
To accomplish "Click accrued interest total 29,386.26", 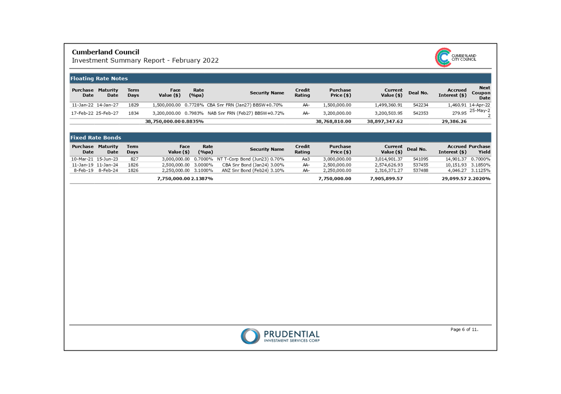I will coord(454,121).
